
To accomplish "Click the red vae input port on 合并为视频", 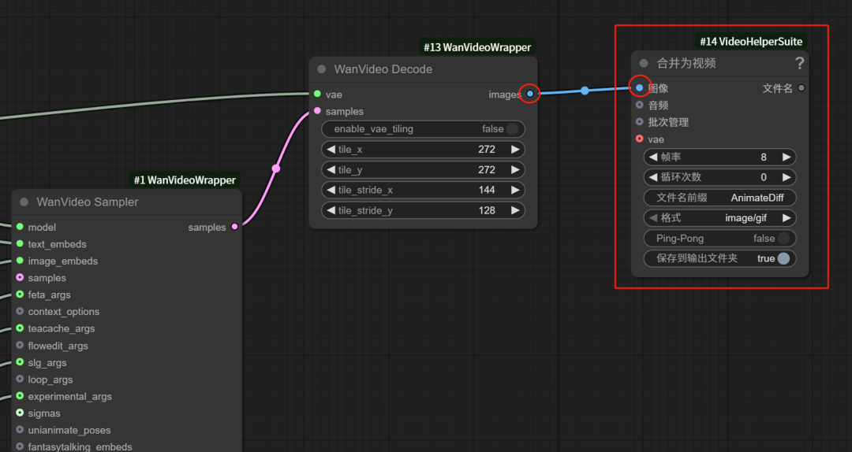I will 640,139.
